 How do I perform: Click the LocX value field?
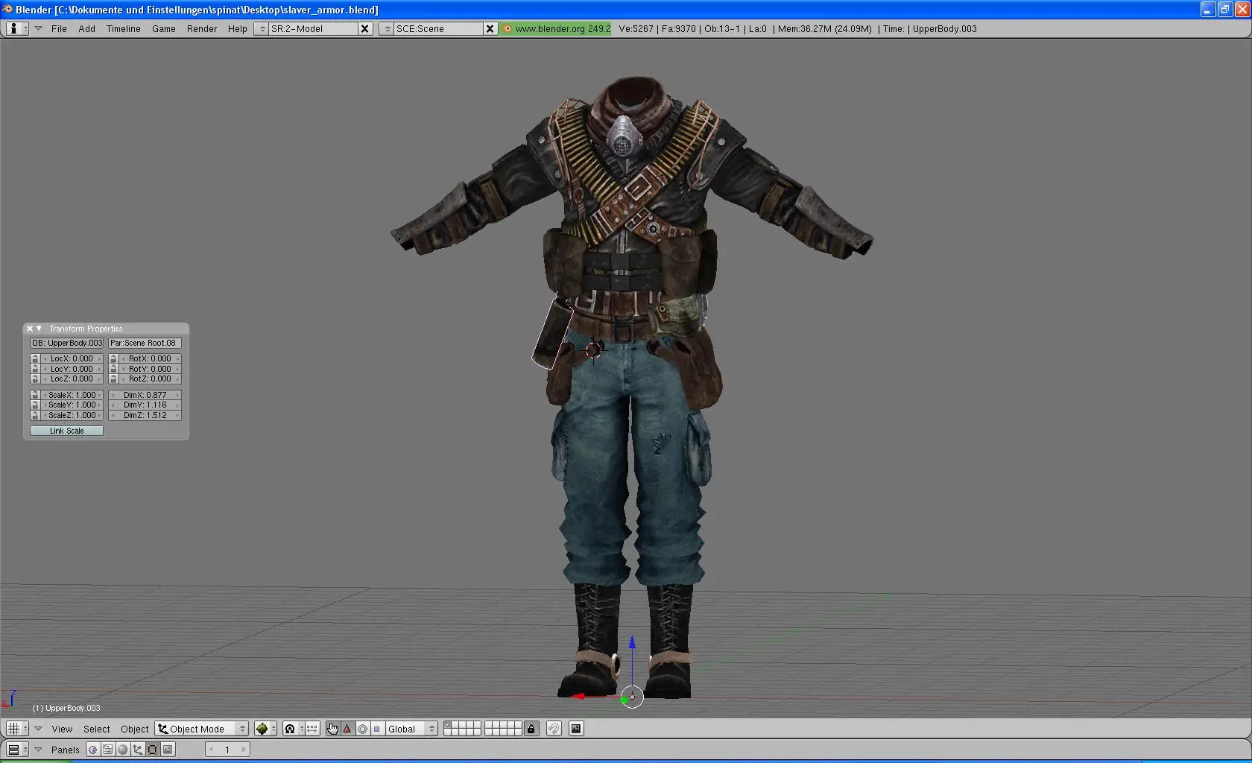pyautogui.click(x=72, y=358)
